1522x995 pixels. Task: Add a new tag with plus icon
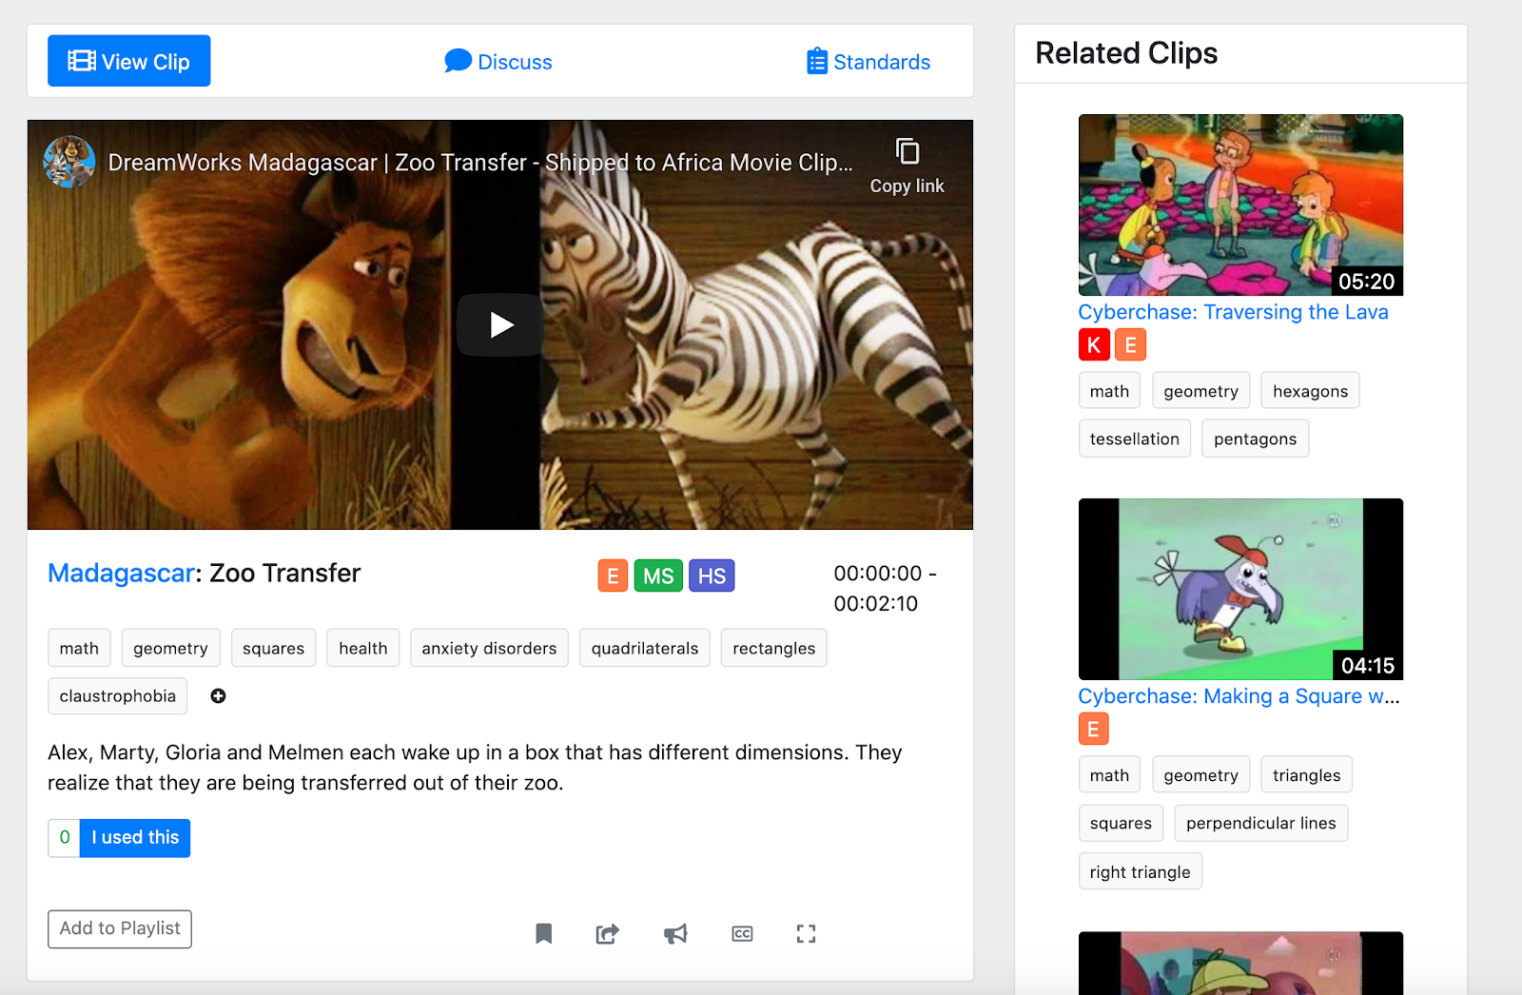click(x=218, y=696)
